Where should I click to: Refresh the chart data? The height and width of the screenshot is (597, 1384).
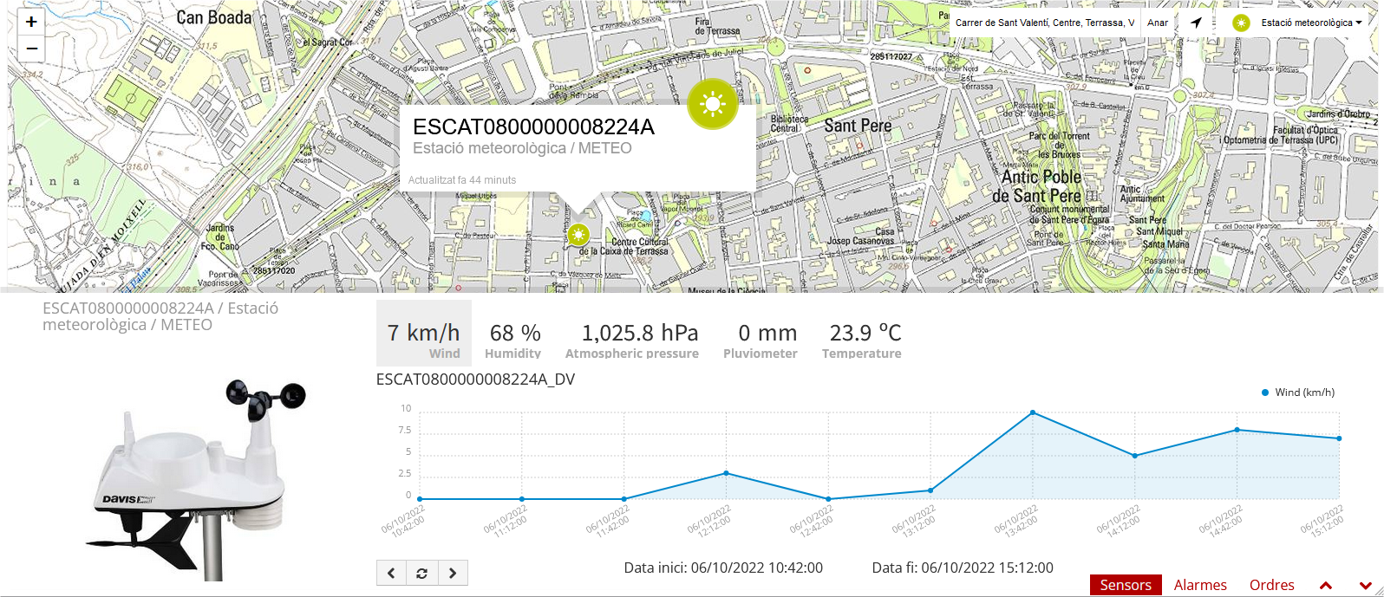(x=422, y=573)
